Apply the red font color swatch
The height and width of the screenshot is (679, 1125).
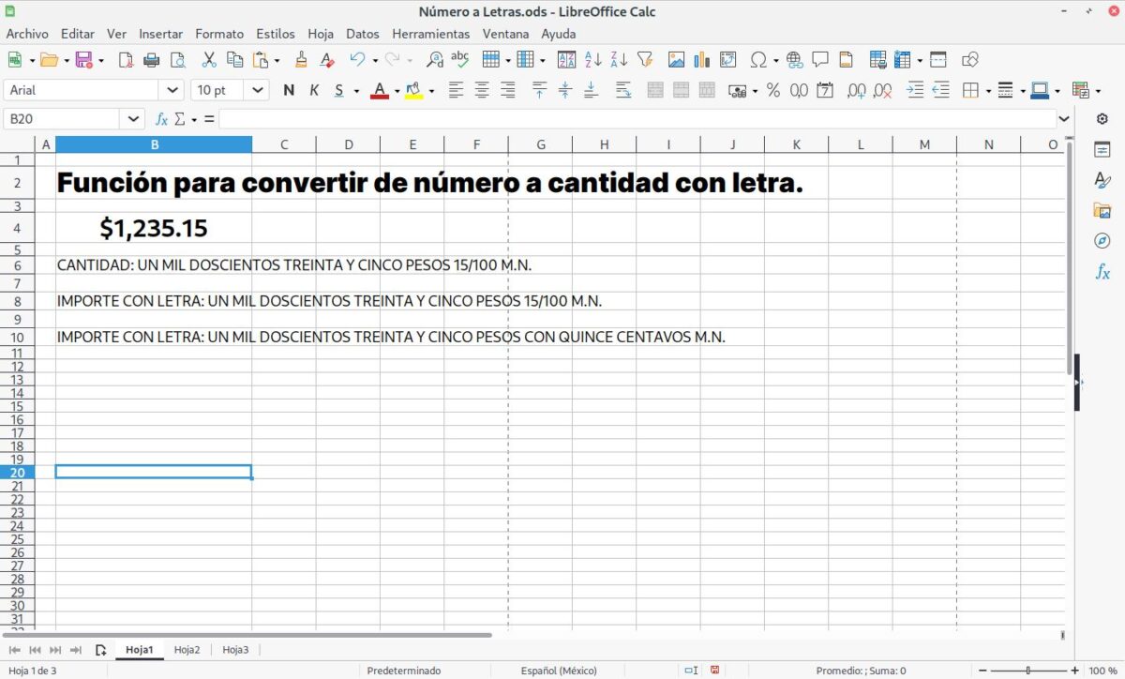380,90
